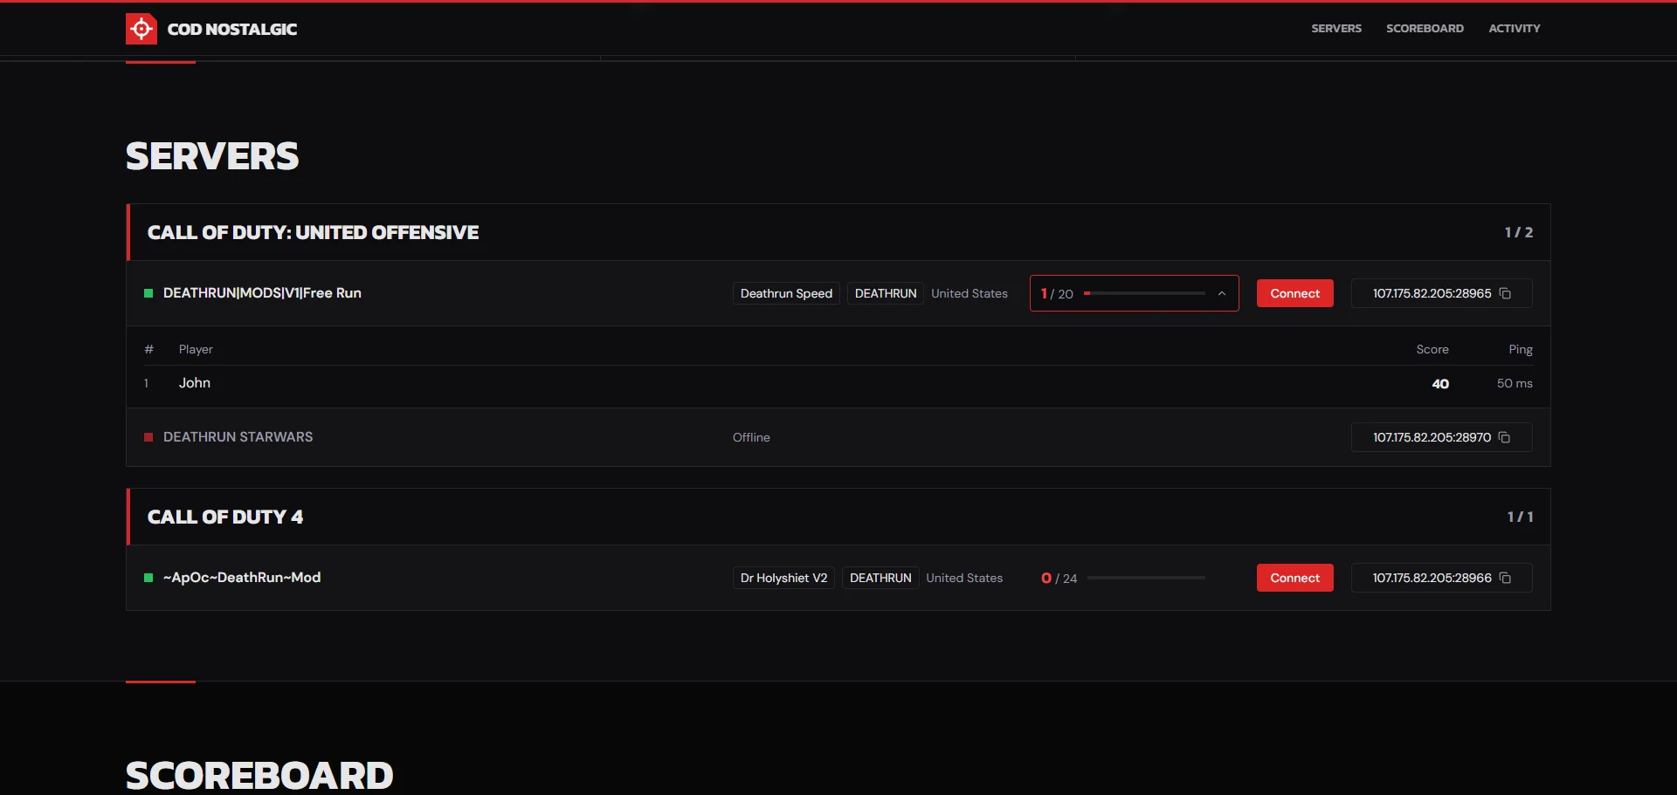This screenshot has width=1677, height=795.
Task: Click the 107.175.82.205:28970 address button
Action: click(1441, 437)
